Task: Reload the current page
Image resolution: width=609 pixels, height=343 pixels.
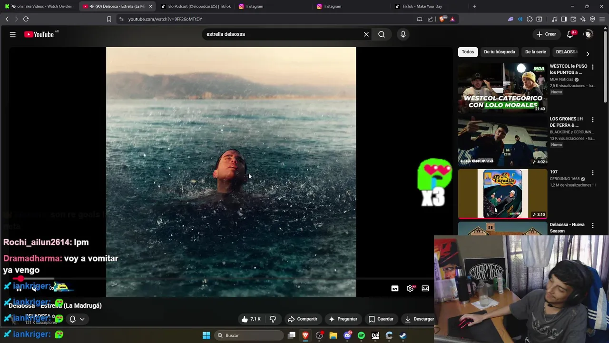Action: click(x=26, y=19)
